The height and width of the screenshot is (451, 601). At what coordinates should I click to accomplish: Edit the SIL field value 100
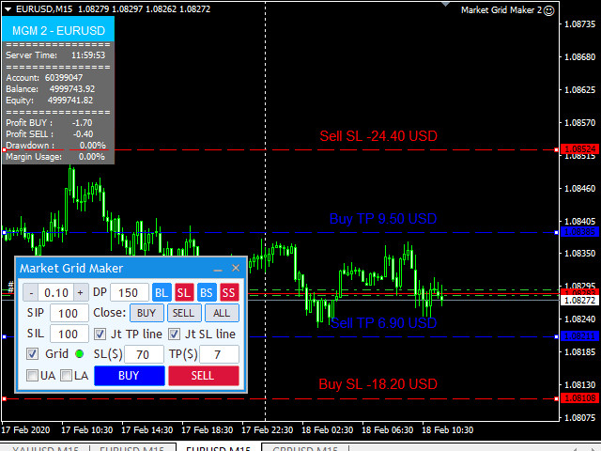(x=69, y=334)
